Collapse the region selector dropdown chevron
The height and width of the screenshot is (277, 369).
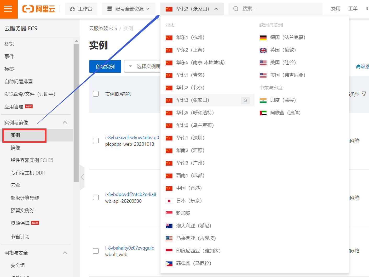click(x=216, y=9)
